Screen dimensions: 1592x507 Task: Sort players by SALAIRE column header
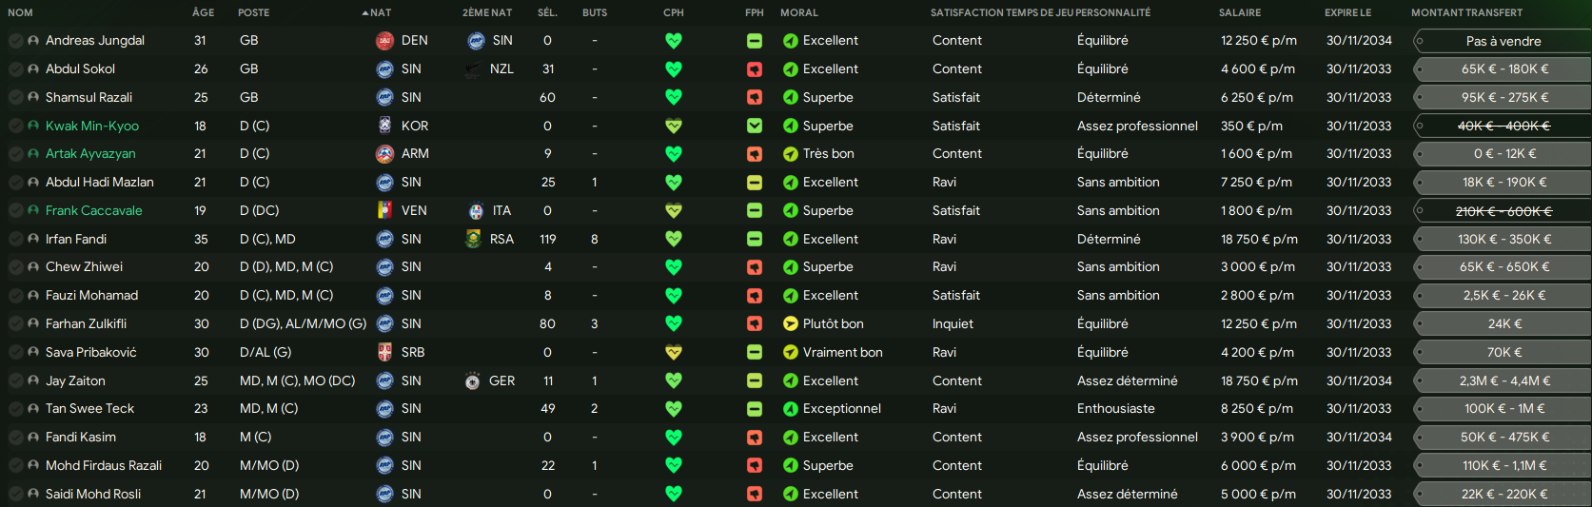[1239, 12]
